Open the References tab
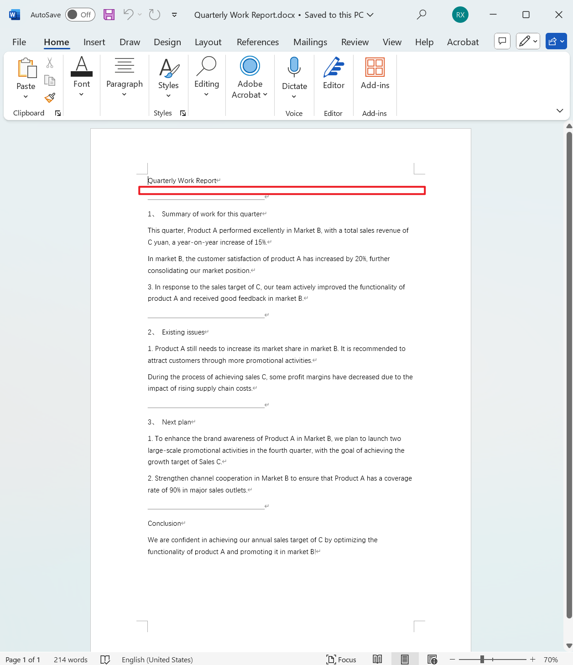 (258, 42)
